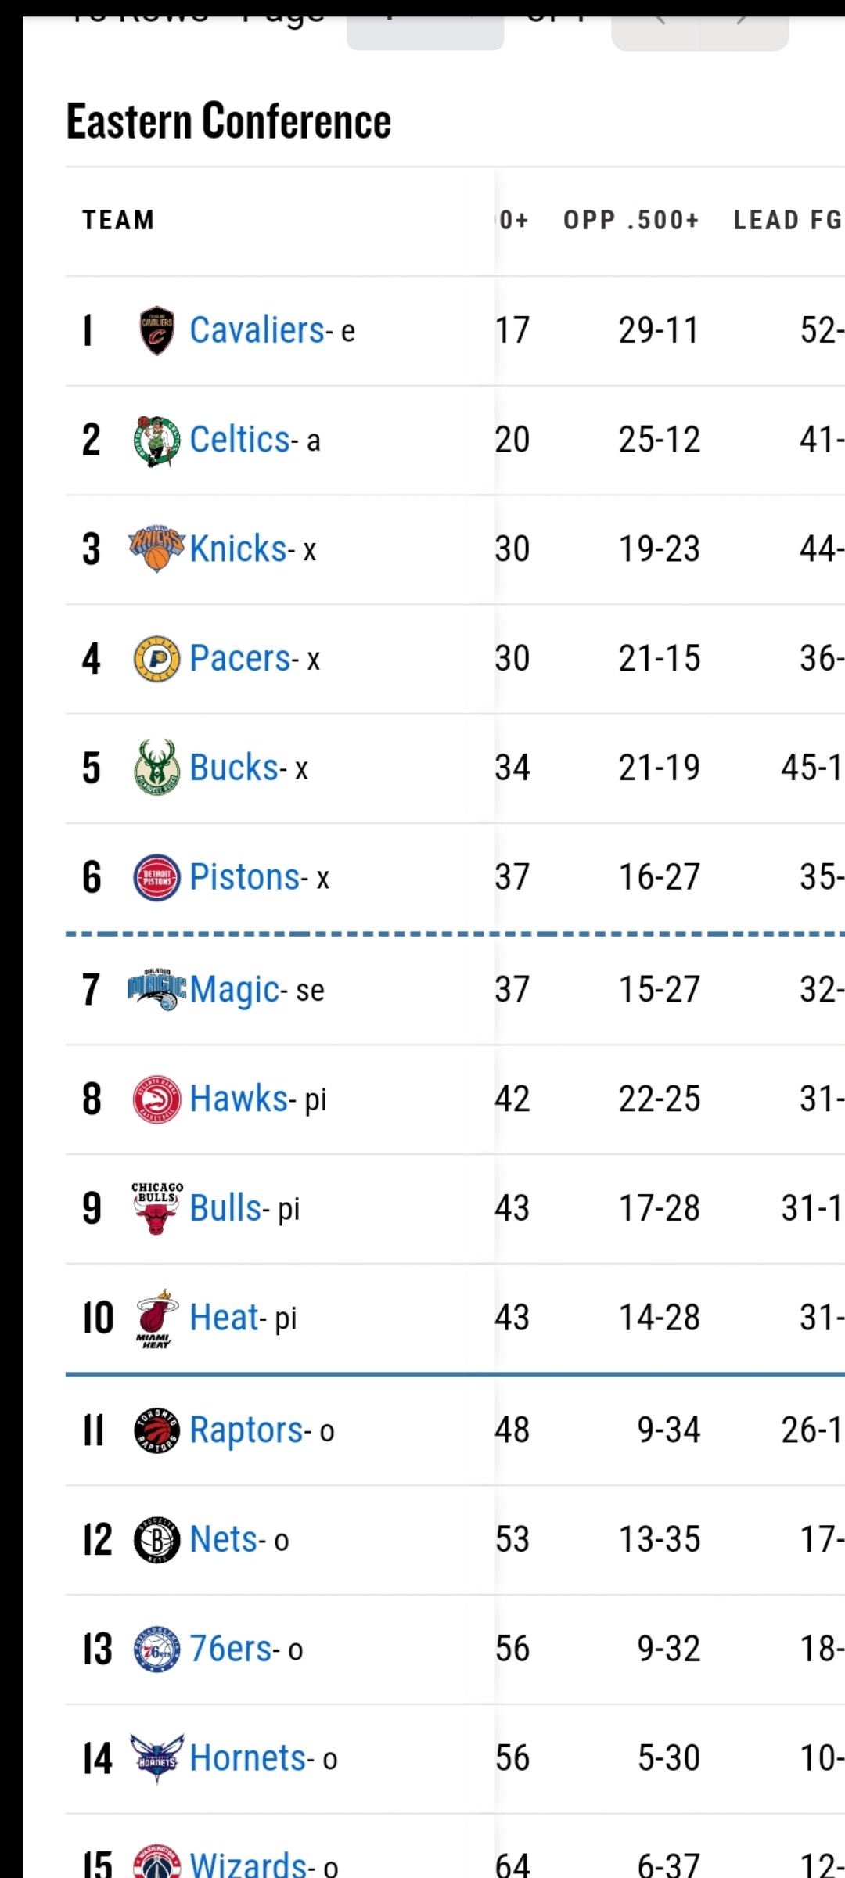Image resolution: width=845 pixels, height=1878 pixels.
Task: Click the Pistons team logo
Action: point(156,877)
